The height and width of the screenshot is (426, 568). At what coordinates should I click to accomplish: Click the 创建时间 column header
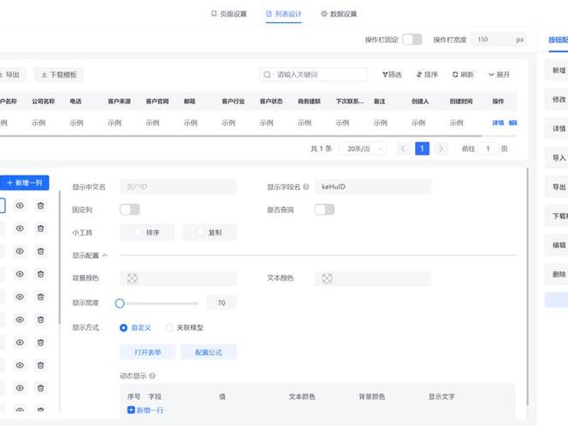461,102
